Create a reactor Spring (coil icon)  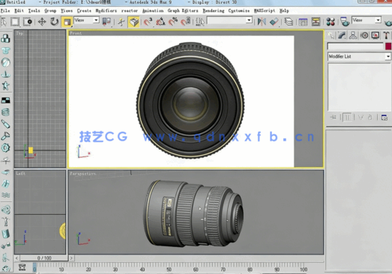pos(5,112)
